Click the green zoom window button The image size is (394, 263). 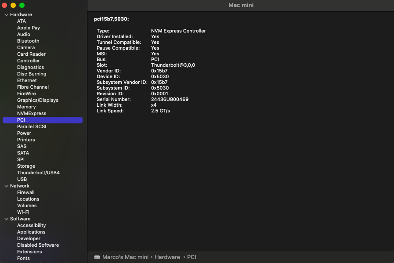pyautogui.click(x=22, y=5)
